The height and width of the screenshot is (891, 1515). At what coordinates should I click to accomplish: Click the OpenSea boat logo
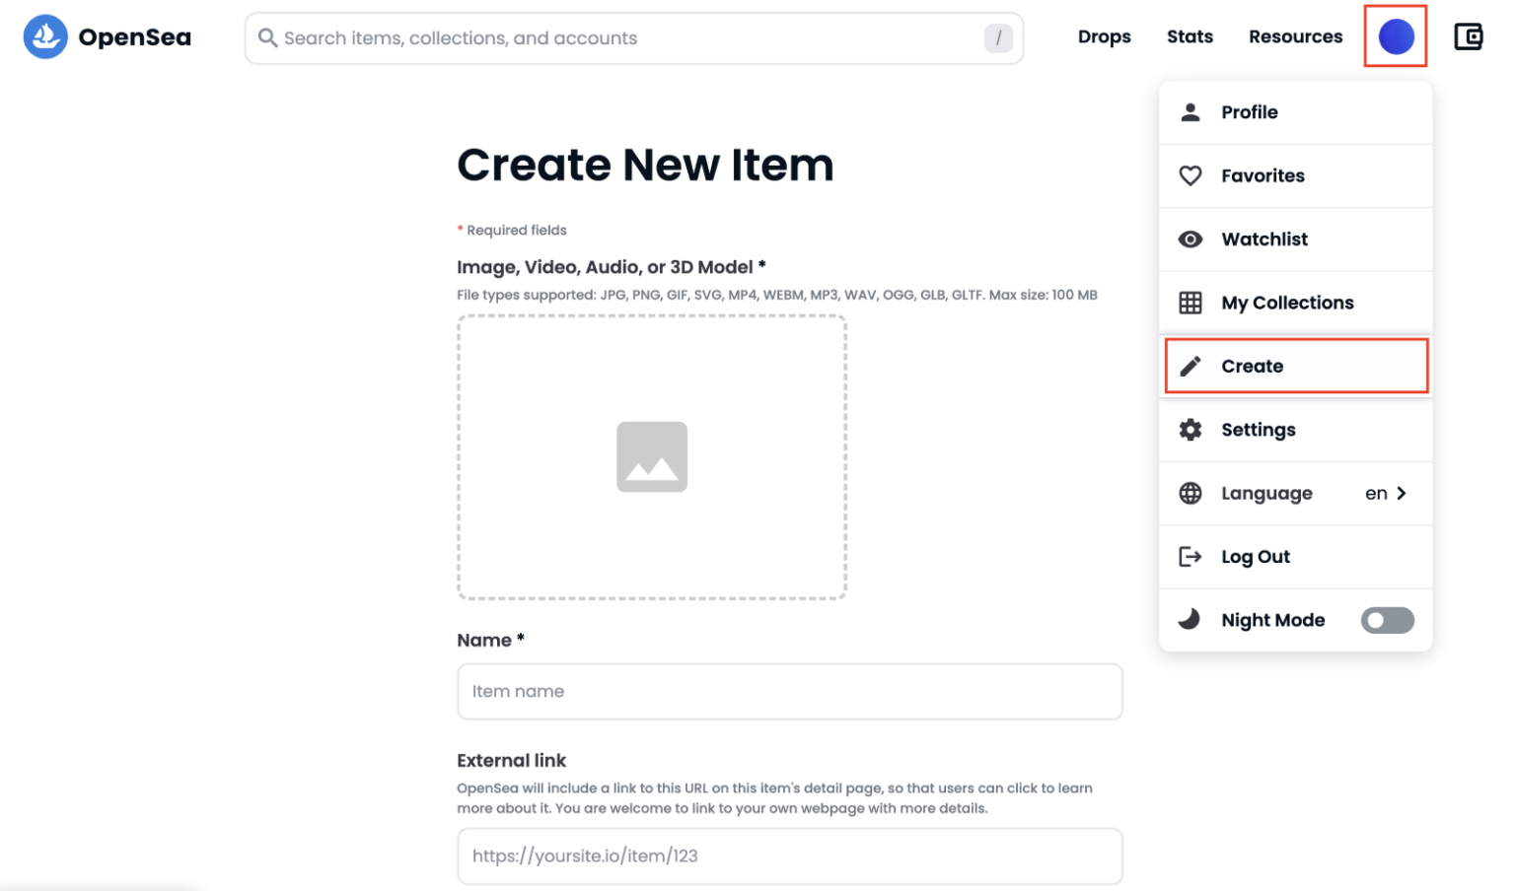pos(44,36)
